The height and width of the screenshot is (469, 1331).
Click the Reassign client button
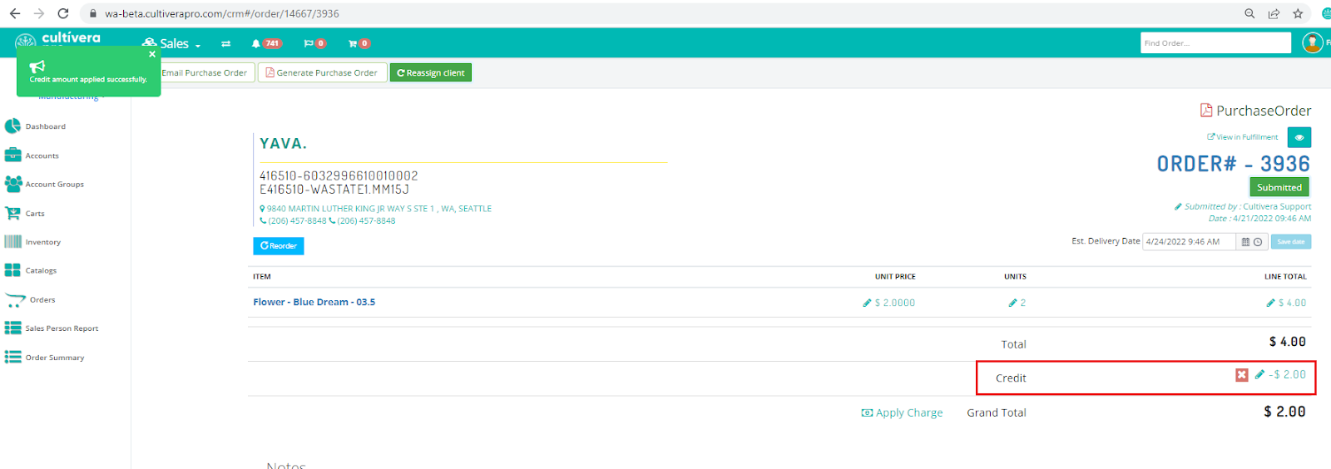tap(431, 72)
